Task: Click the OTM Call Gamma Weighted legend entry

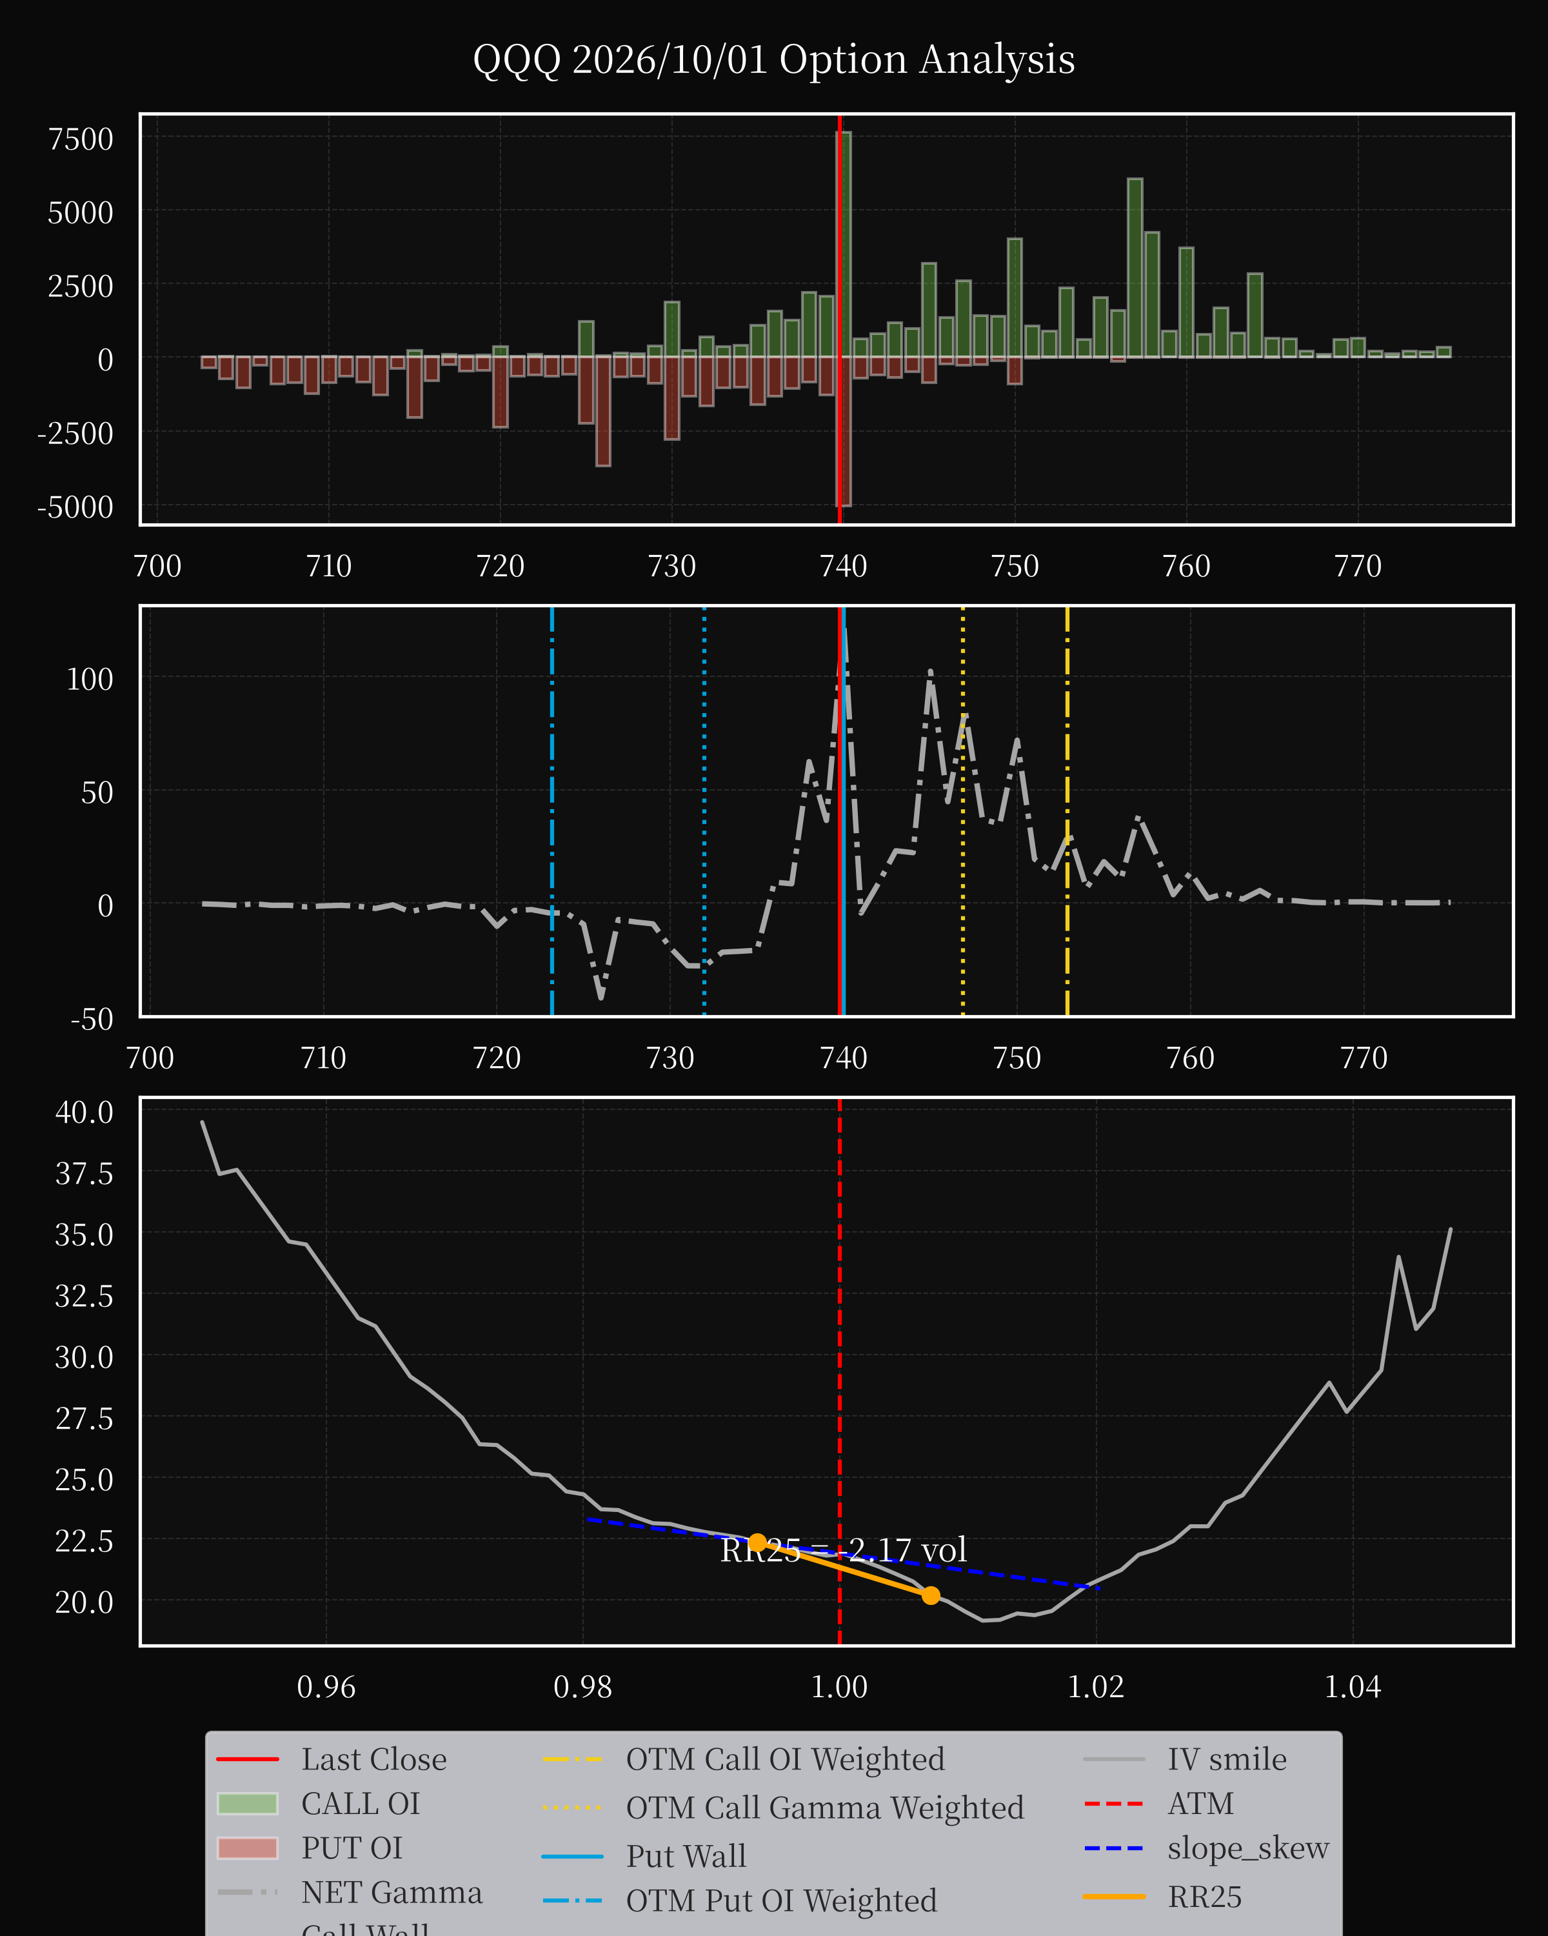Action: 784,1808
